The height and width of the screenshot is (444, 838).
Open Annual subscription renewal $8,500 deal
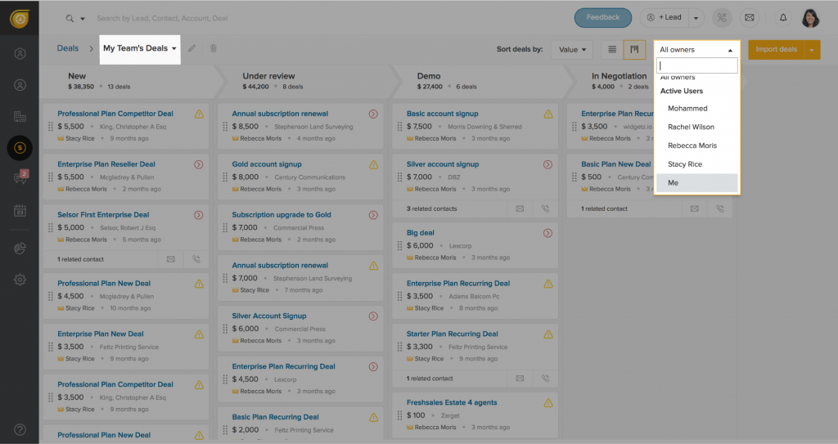click(280, 114)
